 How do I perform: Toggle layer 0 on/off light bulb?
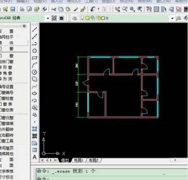pos(82,18)
